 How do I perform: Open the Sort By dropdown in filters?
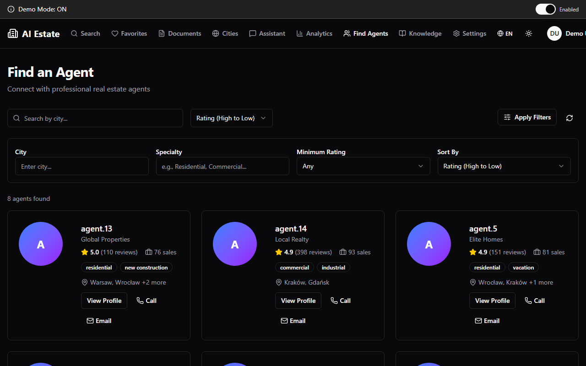tap(504, 166)
